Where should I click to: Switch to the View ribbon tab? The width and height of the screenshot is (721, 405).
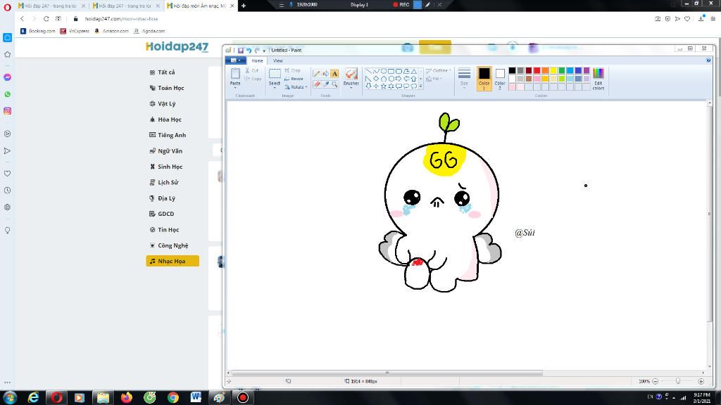coord(277,60)
